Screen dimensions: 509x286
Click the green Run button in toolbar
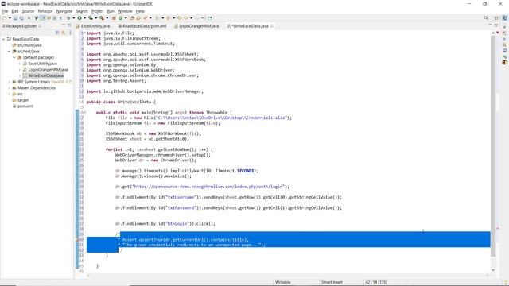coord(80,18)
